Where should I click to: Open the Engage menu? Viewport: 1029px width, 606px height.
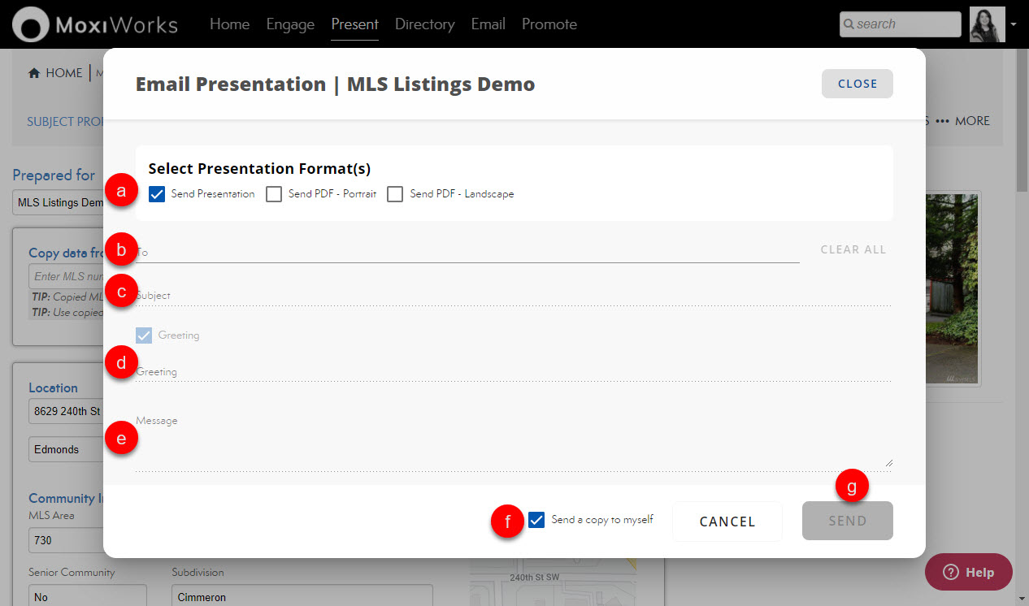(290, 24)
